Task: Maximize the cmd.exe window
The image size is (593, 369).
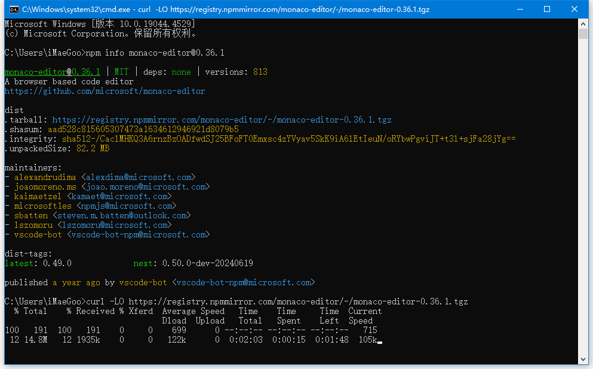Action: 547,9
